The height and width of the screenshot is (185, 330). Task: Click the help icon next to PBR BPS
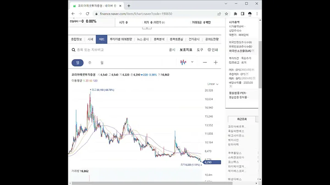(x=254, y=78)
